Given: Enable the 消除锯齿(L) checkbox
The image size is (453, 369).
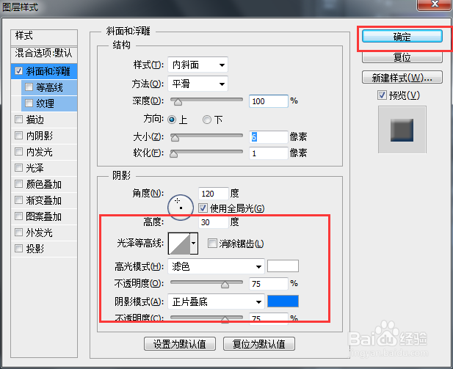Looking at the screenshot, I should point(212,244).
